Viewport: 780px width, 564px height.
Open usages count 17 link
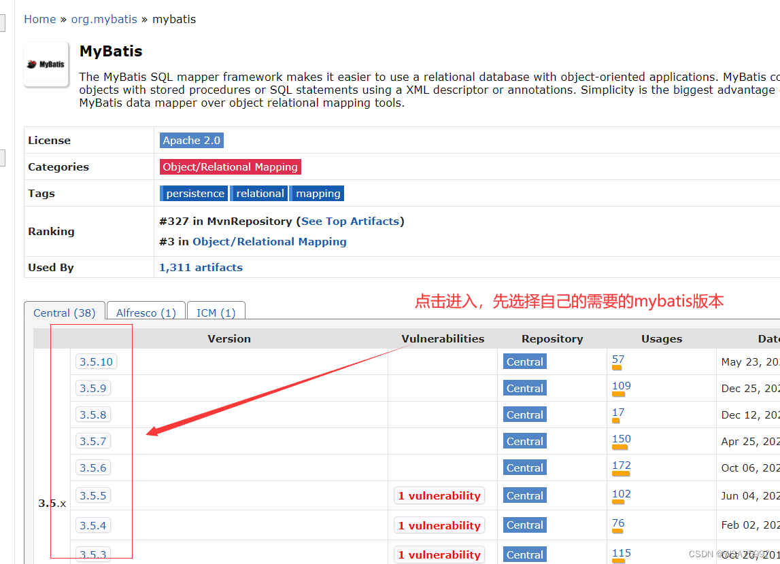[618, 412]
